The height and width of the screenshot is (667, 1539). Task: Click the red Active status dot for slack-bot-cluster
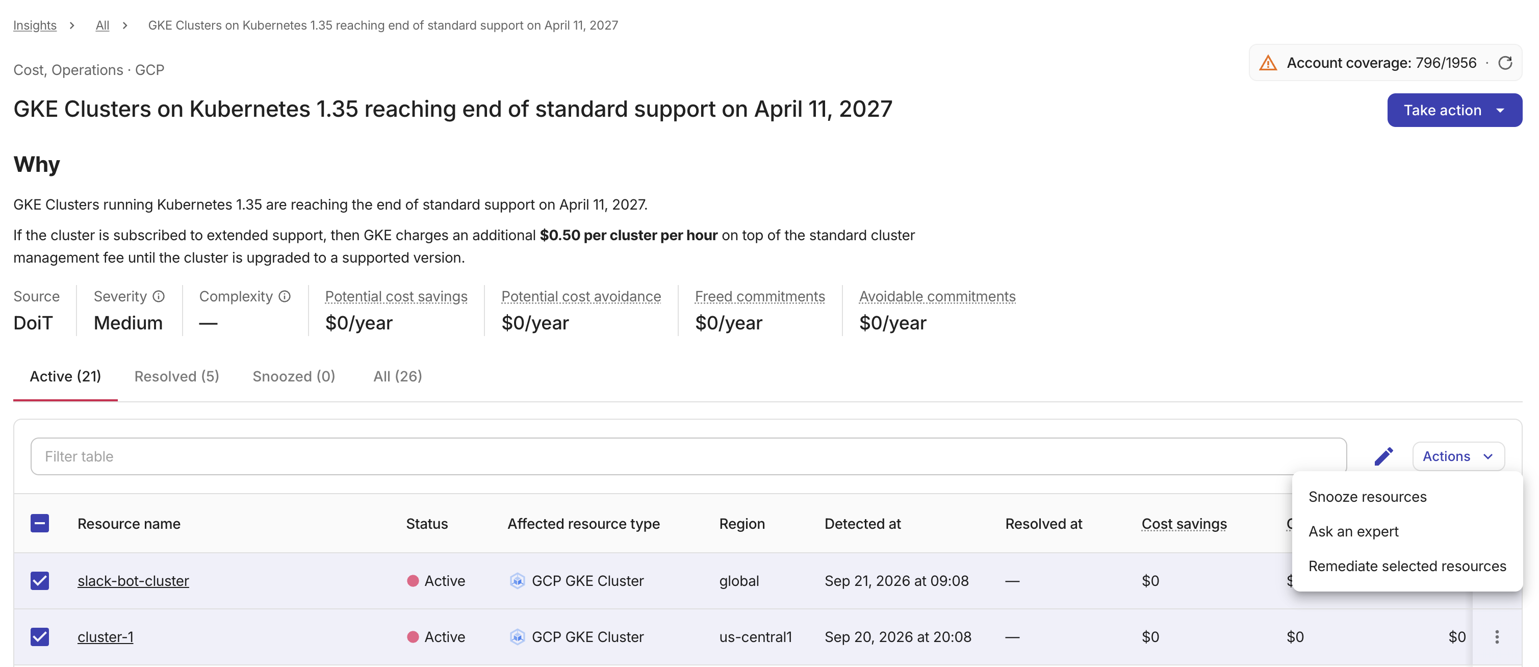(413, 580)
